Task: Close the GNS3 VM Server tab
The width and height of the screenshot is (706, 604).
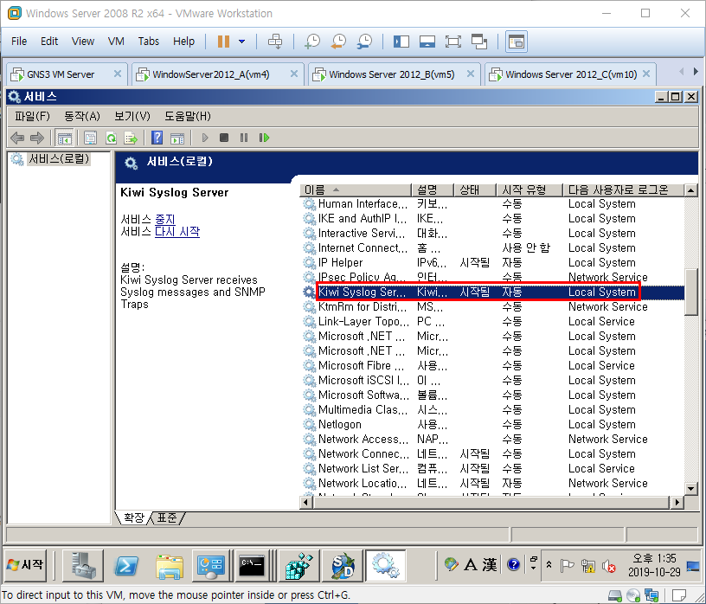Action: click(x=118, y=74)
